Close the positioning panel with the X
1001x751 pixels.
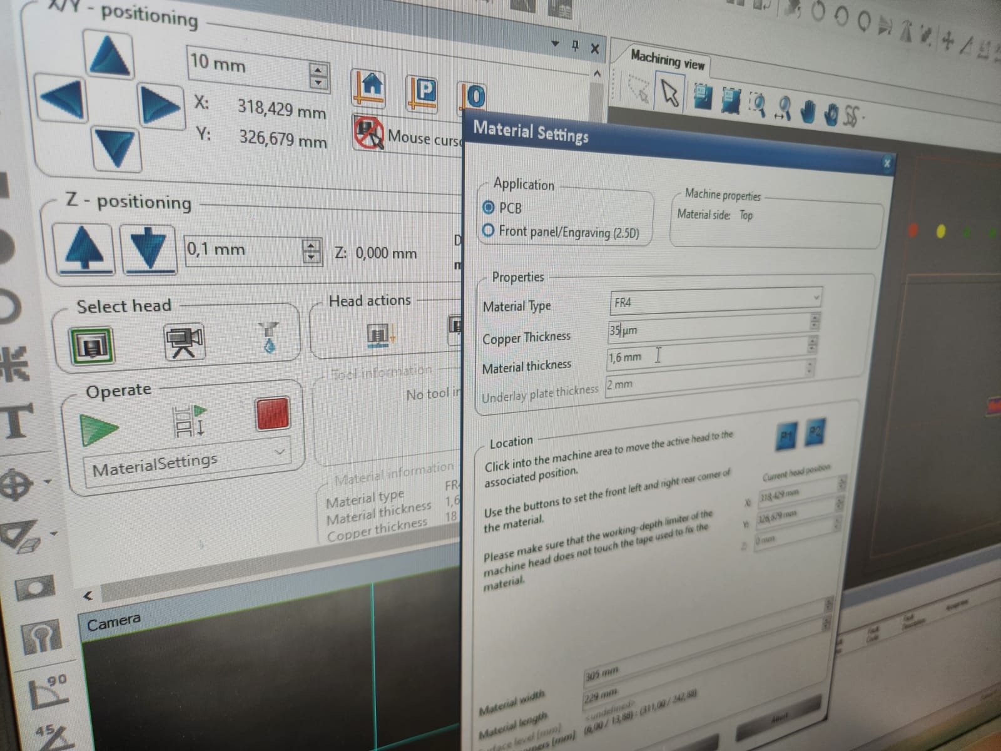click(595, 49)
